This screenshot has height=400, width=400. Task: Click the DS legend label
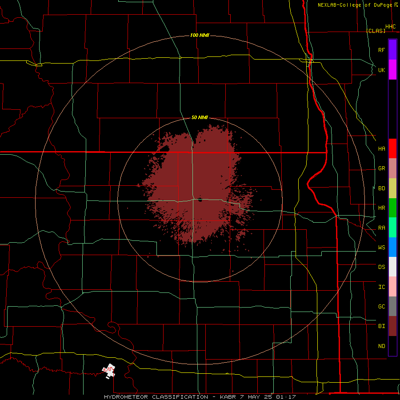click(x=381, y=267)
